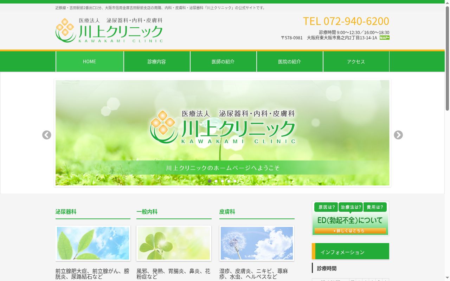This screenshot has height=281, width=450.
Task: Click the 詳しくはこちら orange button
Action: [x=350, y=231]
